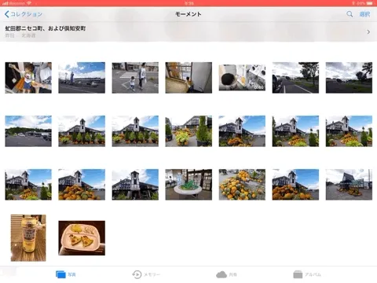
Task: Open the 共有 cloud tab
Action: [226, 274]
